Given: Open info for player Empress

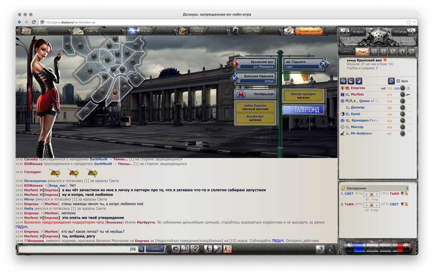Looking at the screenshot, I should pyautogui.click(x=402, y=88).
